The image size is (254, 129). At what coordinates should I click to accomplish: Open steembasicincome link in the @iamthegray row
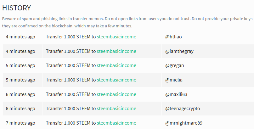(116, 51)
